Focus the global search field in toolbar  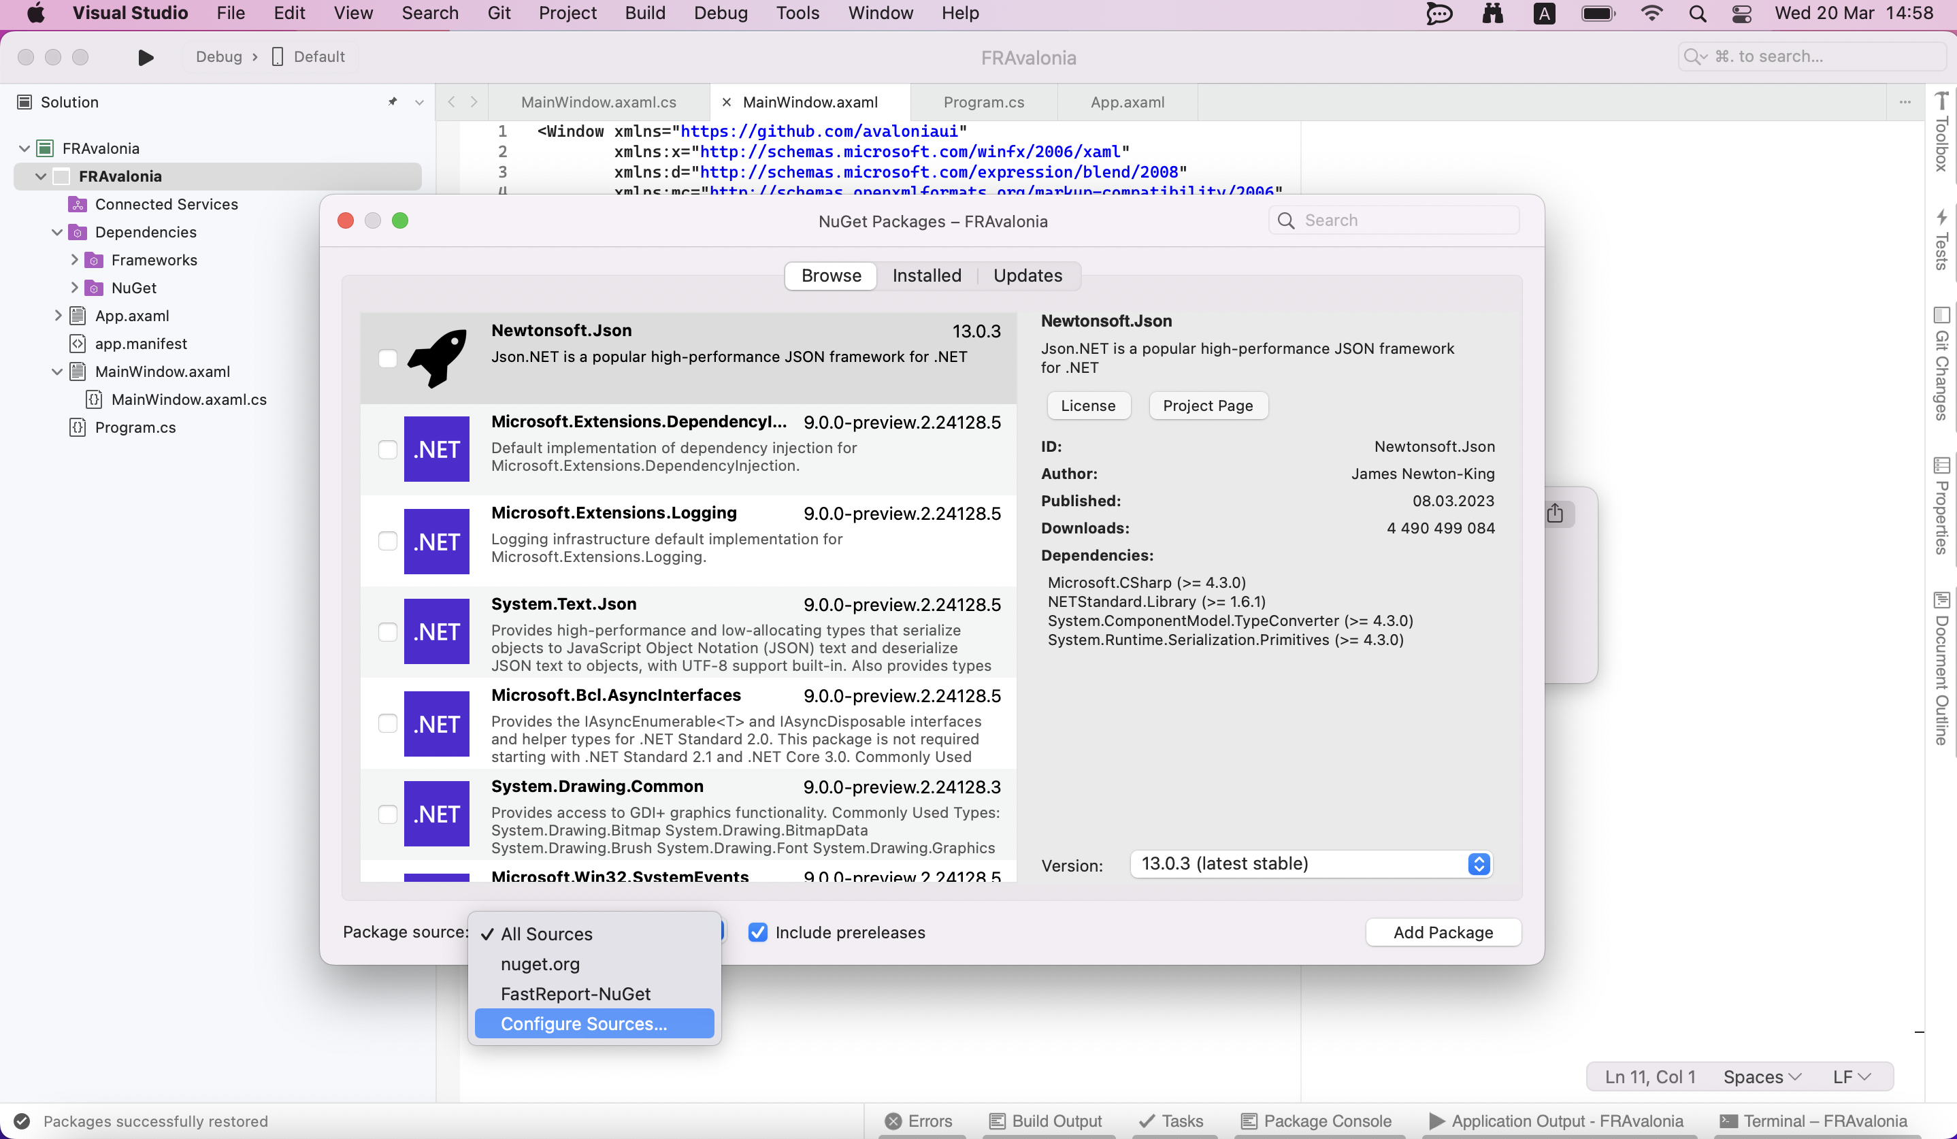click(1811, 56)
